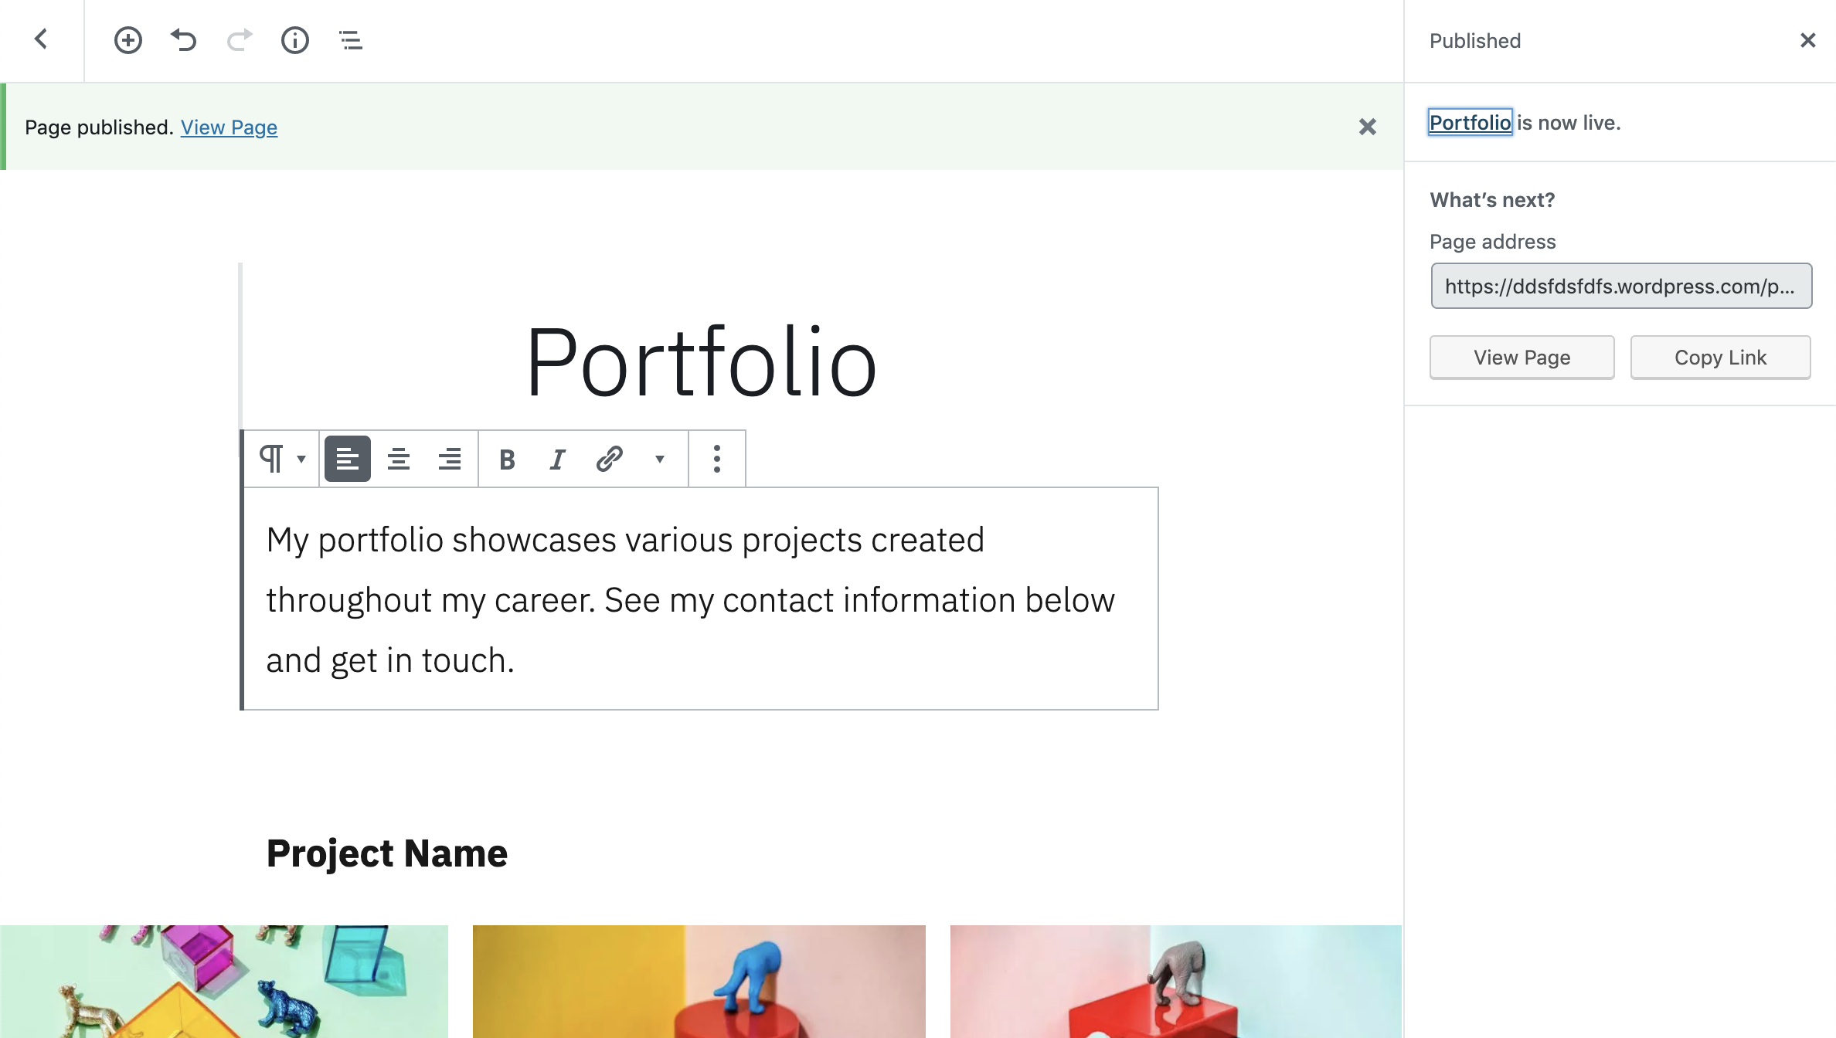Screen dimensions: 1836x1038
Task: Toggle align text center
Action: click(399, 460)
